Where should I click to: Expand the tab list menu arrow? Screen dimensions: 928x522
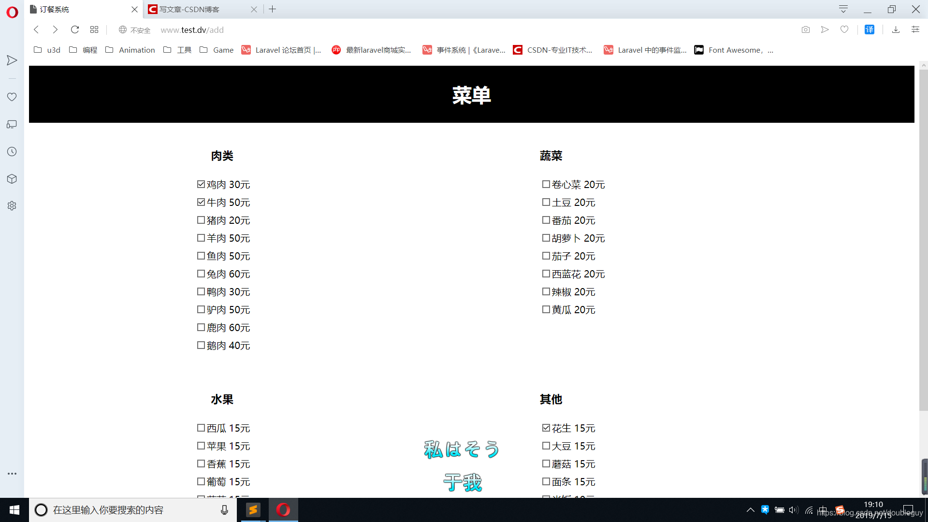(843, 9)
